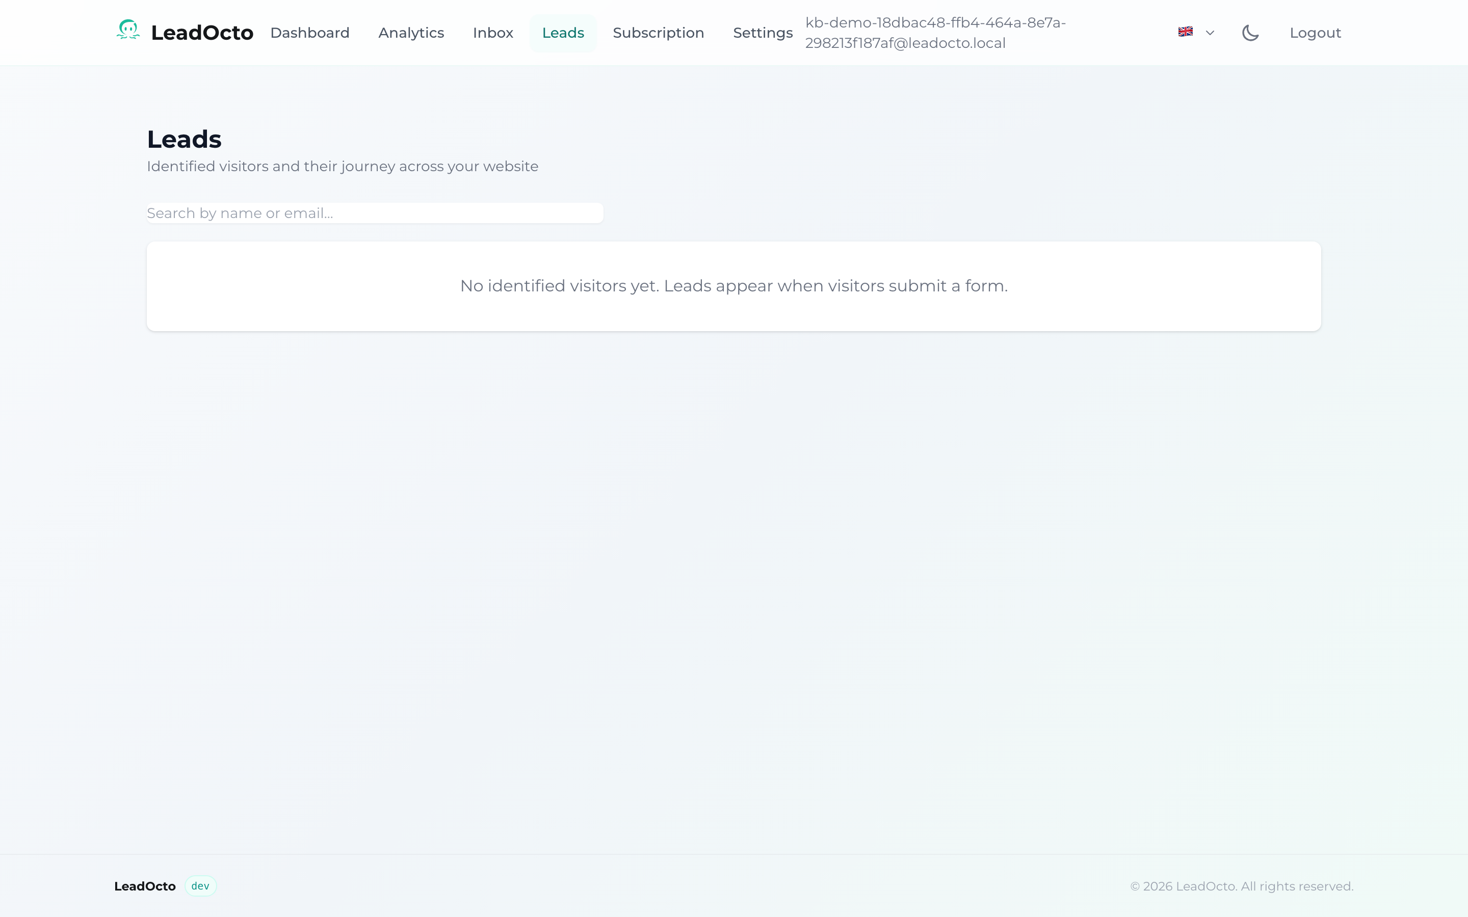Open the language selector dropdown chevron
Screen dimensions: 1468x917
[1210, 33]
